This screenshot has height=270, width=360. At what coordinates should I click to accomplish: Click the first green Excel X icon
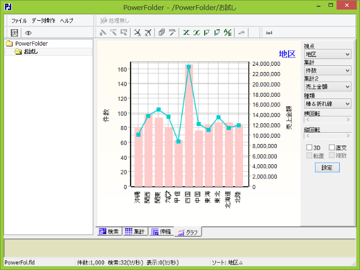pyautogui.click(x=186, y=33)
